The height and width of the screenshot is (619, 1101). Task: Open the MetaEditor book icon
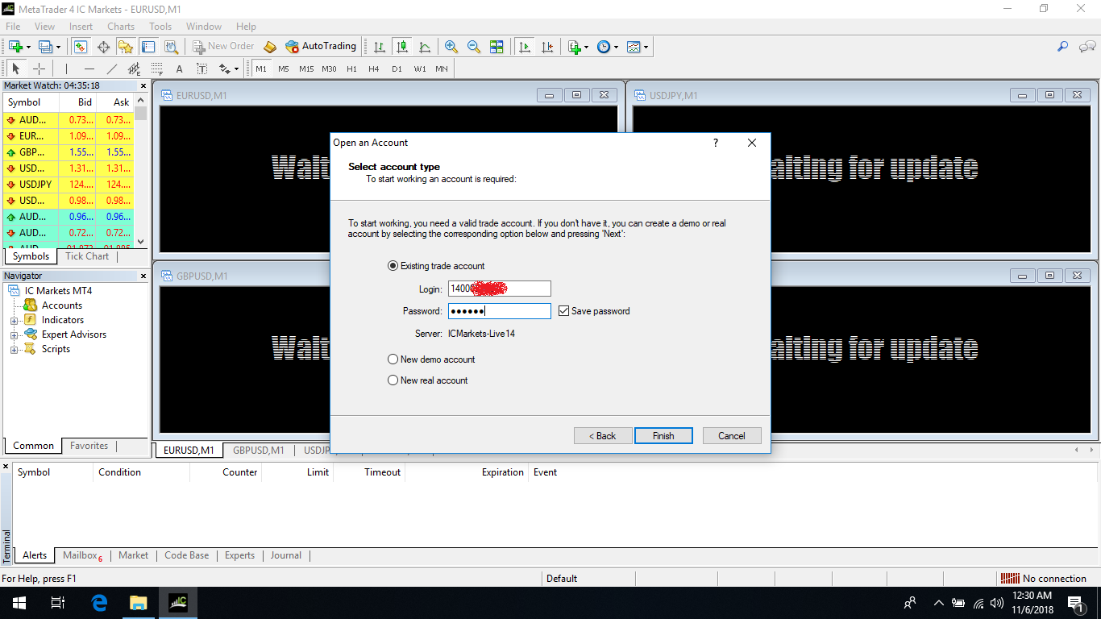[270, 47]
